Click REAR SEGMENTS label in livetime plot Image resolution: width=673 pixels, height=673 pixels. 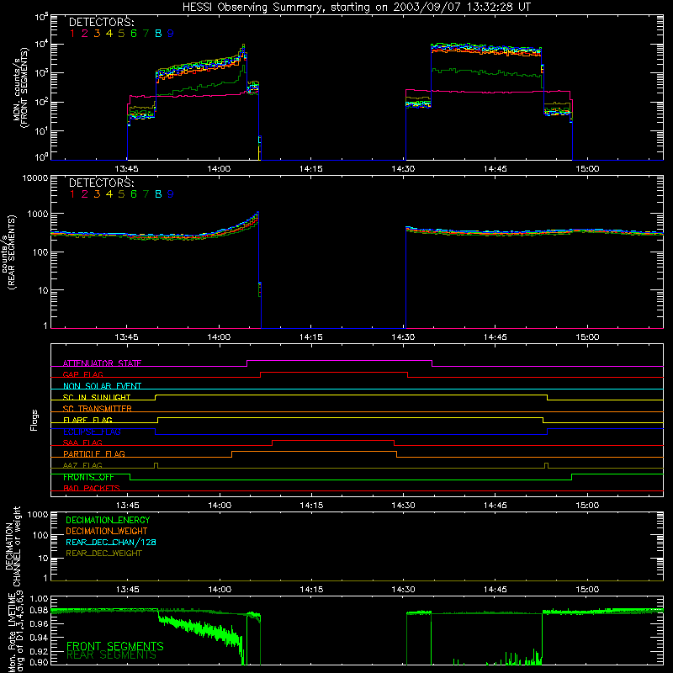[111, 655]
